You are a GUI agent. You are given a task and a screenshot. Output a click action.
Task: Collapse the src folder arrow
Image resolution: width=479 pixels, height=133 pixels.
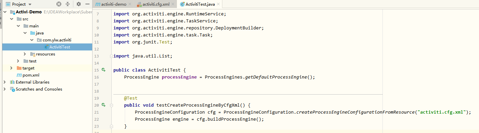coord(12,19)
